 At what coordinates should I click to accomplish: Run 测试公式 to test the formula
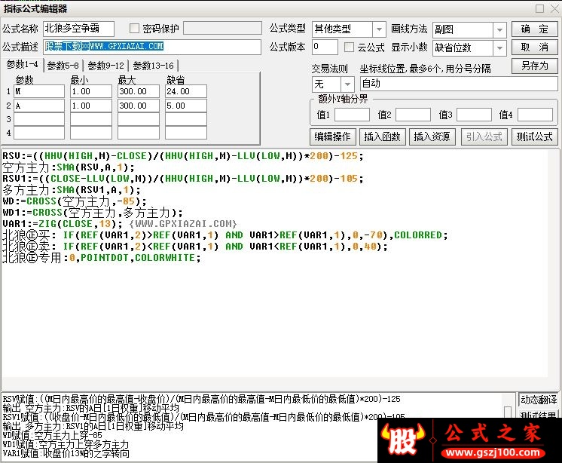(x=534, y=136)
